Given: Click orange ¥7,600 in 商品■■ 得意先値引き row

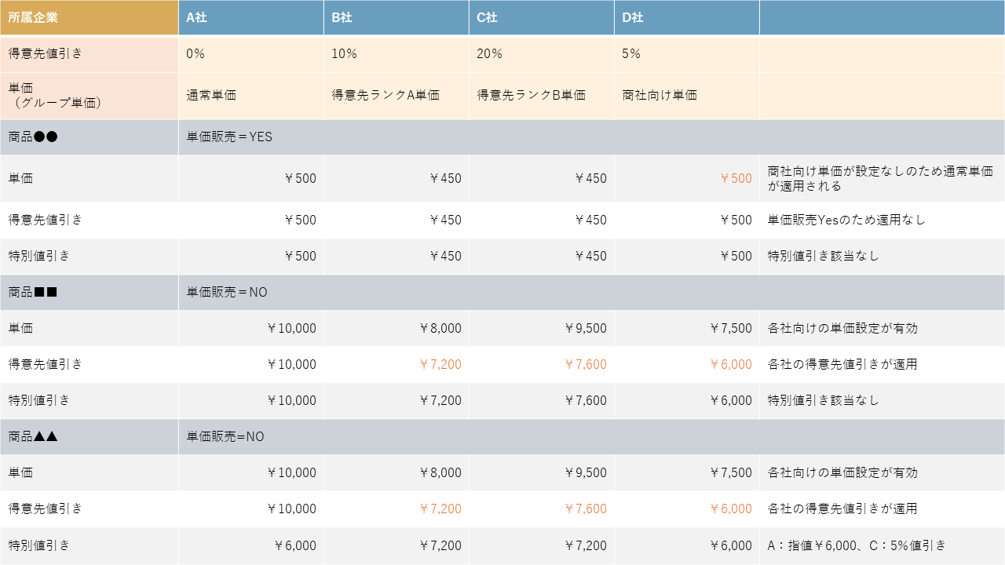Looking at the screenshot, I should [586, 364].
